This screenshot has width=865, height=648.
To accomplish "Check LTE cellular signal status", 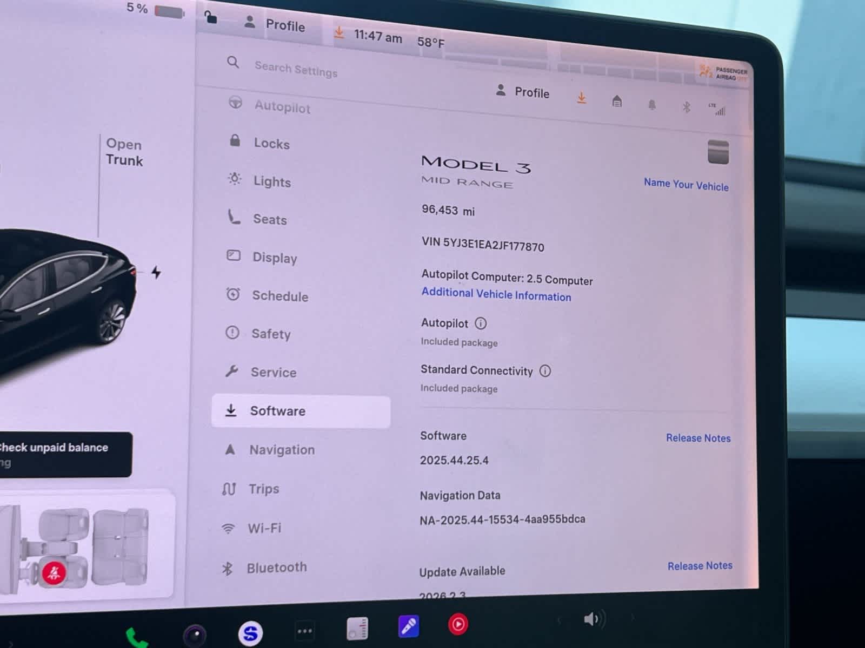I will point(719,110).
